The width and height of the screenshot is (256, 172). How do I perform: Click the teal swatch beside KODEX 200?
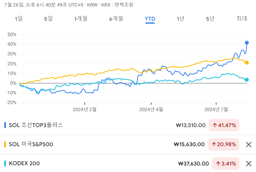tap(5, 163)
